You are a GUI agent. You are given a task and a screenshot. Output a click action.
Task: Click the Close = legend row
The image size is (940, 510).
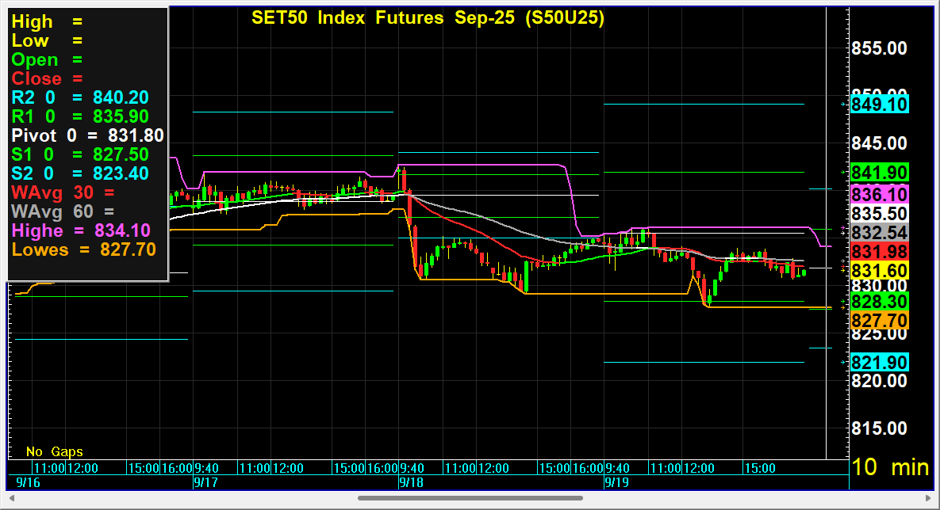click(x=47, y=78)
